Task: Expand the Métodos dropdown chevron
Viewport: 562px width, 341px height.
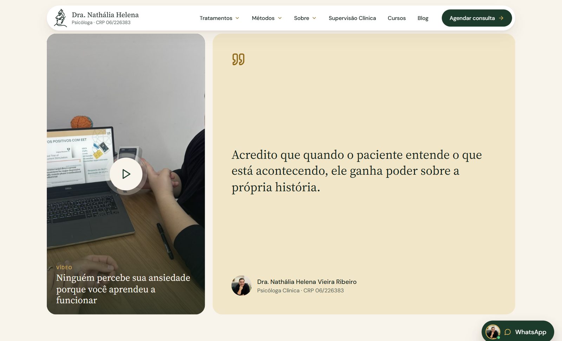Action: click(x=280, y=18)
